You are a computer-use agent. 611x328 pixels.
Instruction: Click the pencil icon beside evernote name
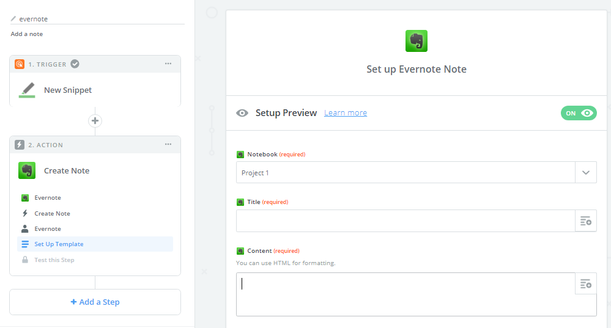point(13,19)
